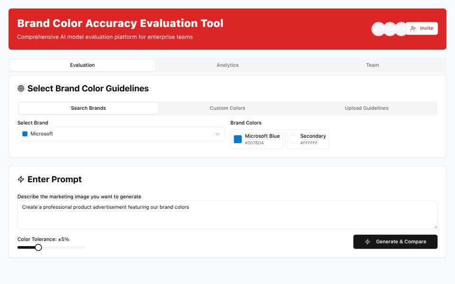Click the third team member avatar
455x284 pixels.
point(401,29)
